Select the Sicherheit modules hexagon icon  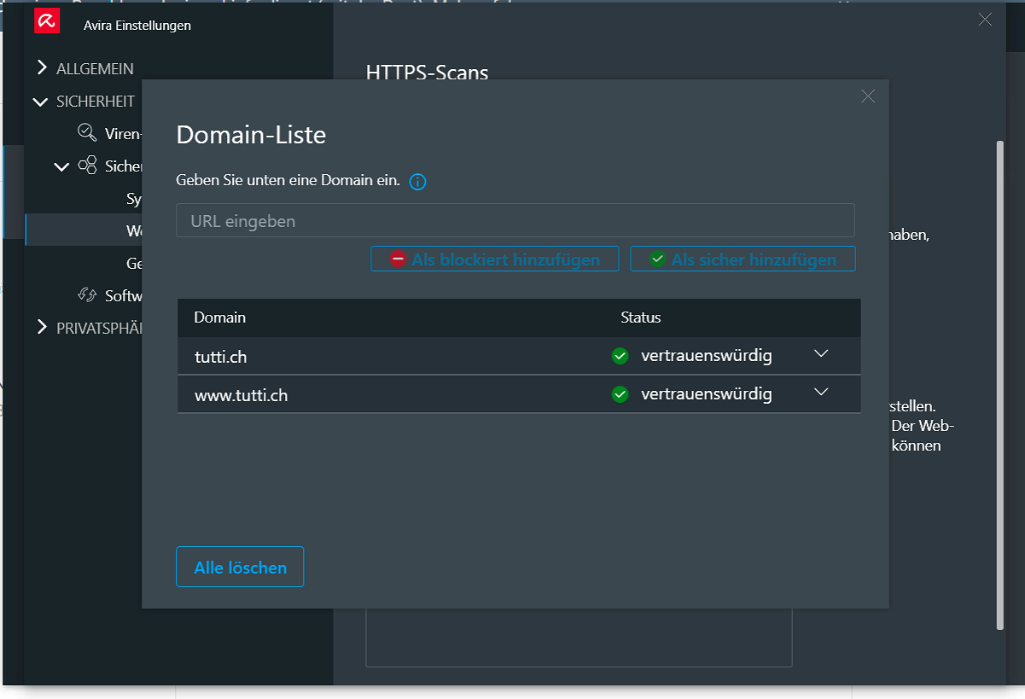pos(87,166)
